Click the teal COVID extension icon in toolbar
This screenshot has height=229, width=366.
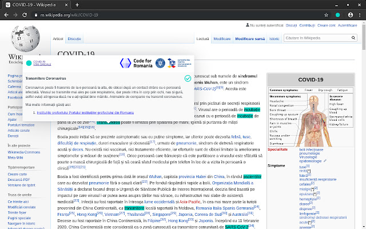pyautogui.click(x=338, y=14)
